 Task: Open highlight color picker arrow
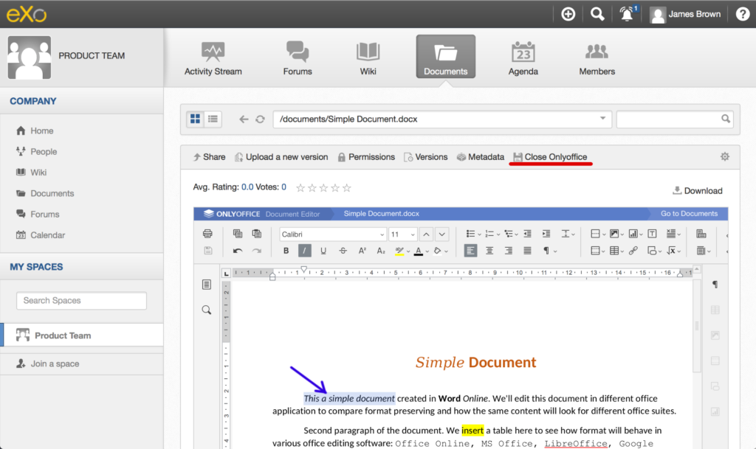tap(408, 251)
